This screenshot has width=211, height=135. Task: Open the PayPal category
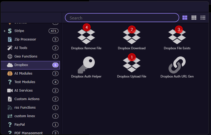point(19,125)
